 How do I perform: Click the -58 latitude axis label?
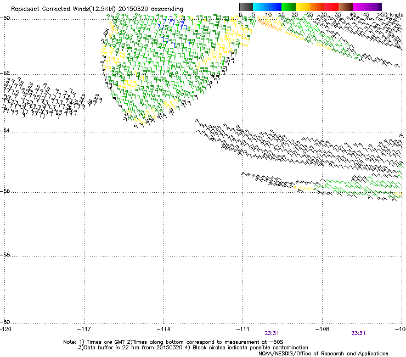pos(5,255)
